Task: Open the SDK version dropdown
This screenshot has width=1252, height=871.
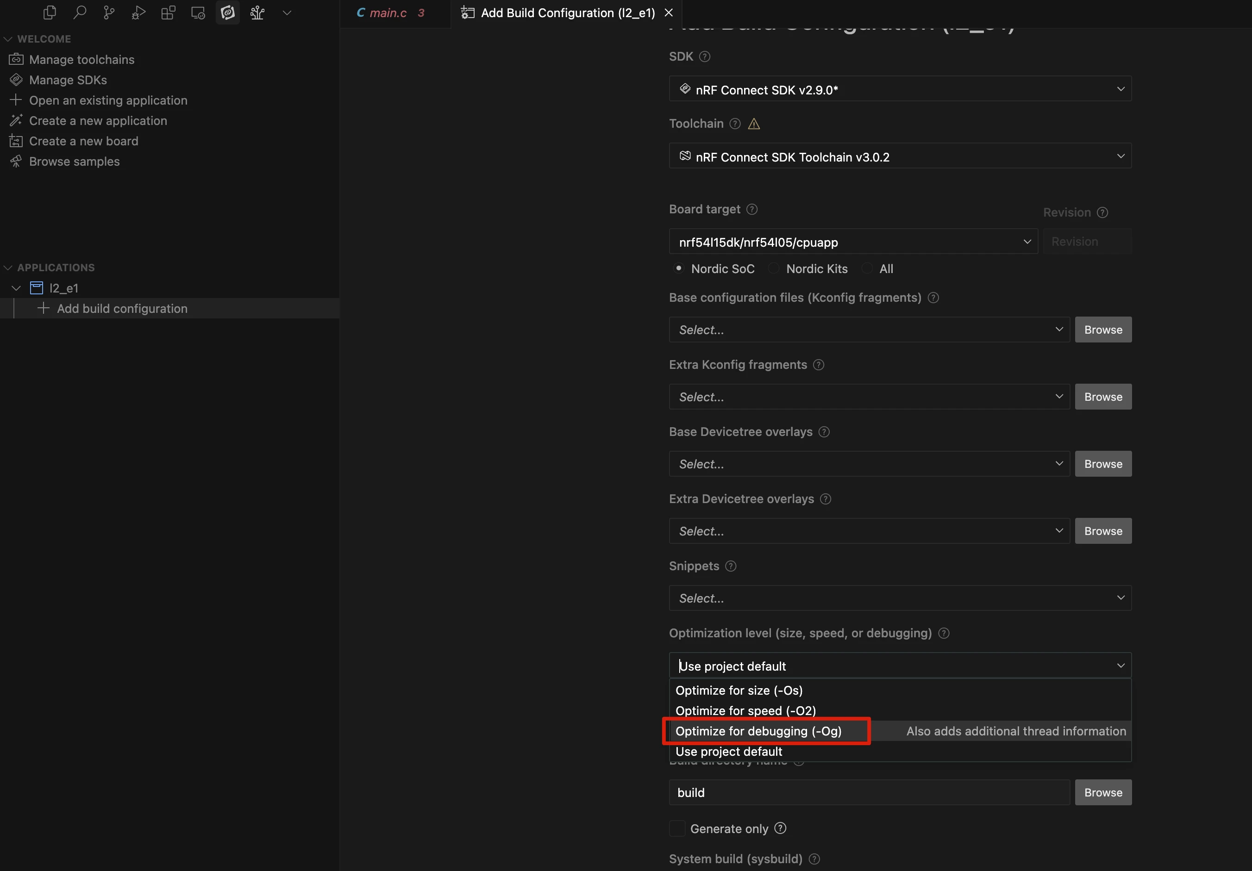Action: coord(900,89)
